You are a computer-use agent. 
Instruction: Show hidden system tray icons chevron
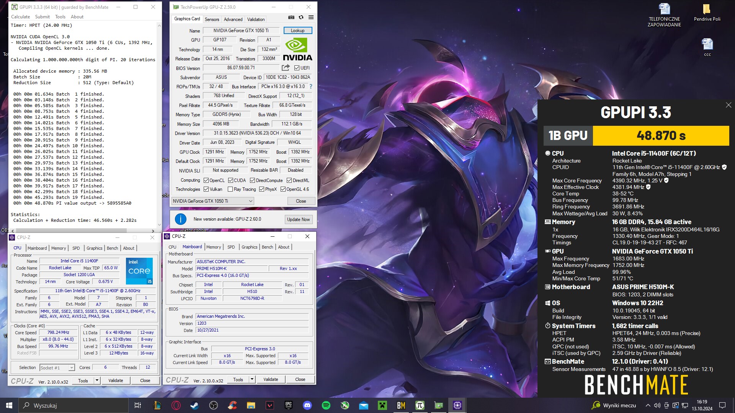648,405
